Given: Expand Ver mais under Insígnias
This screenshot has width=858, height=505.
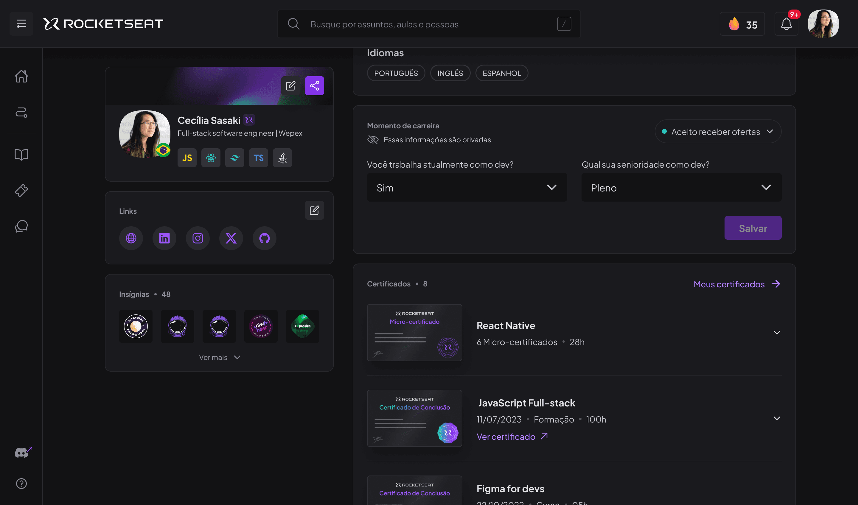Looking at the screenshot, I should click(219, 357).
